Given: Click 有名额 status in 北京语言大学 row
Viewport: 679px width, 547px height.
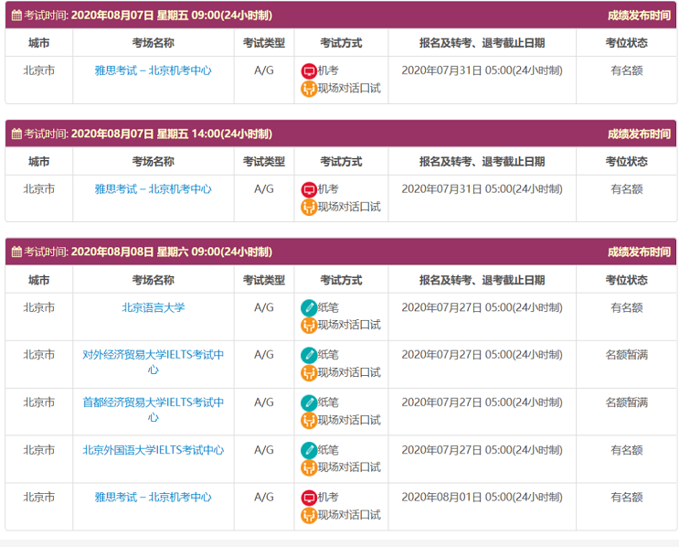Looking at the screenshot, I should click(x=626, y=307).
